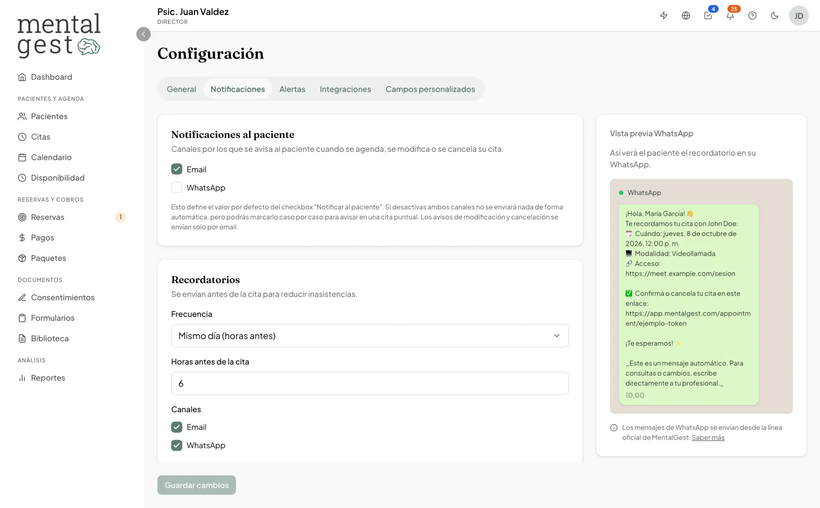Image resolution: width=820 pixels, height=508 pixels.
Task: Toggle dark mode with the moon icon
Action: point(774,16)
